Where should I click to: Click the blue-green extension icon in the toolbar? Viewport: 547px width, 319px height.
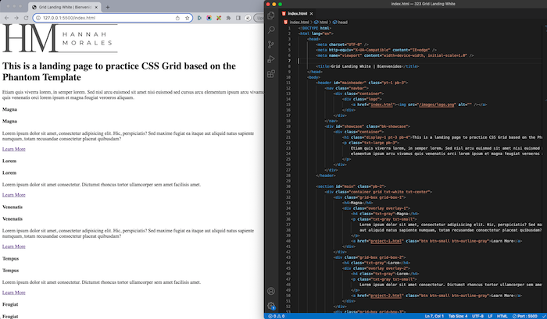click(199, 18)
